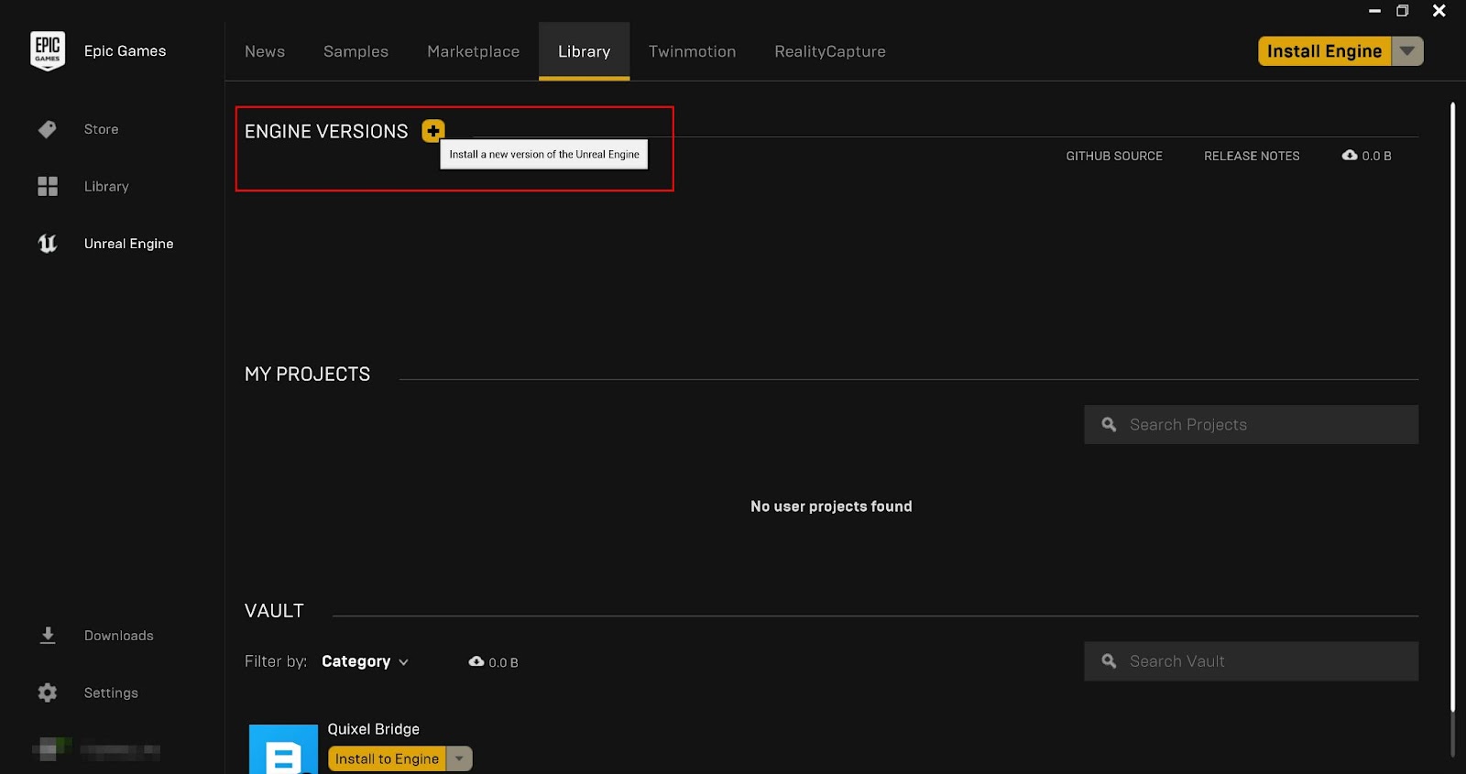Select the Library tab
Viewport: 1466px width, 774px height.
pos(585,51)
